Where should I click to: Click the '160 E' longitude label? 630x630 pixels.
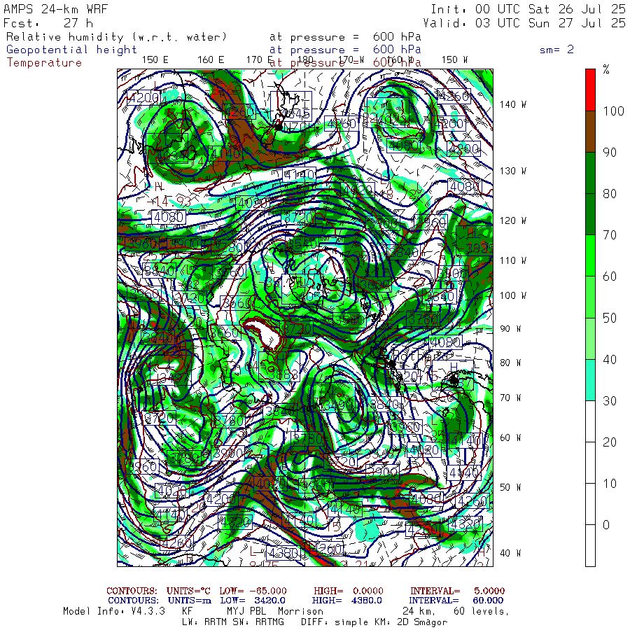click(x=211, y=60)
